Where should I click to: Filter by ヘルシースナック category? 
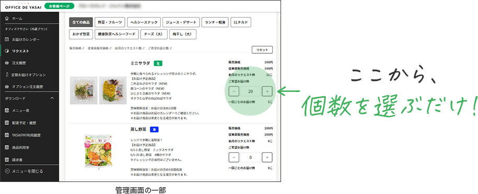144,22
